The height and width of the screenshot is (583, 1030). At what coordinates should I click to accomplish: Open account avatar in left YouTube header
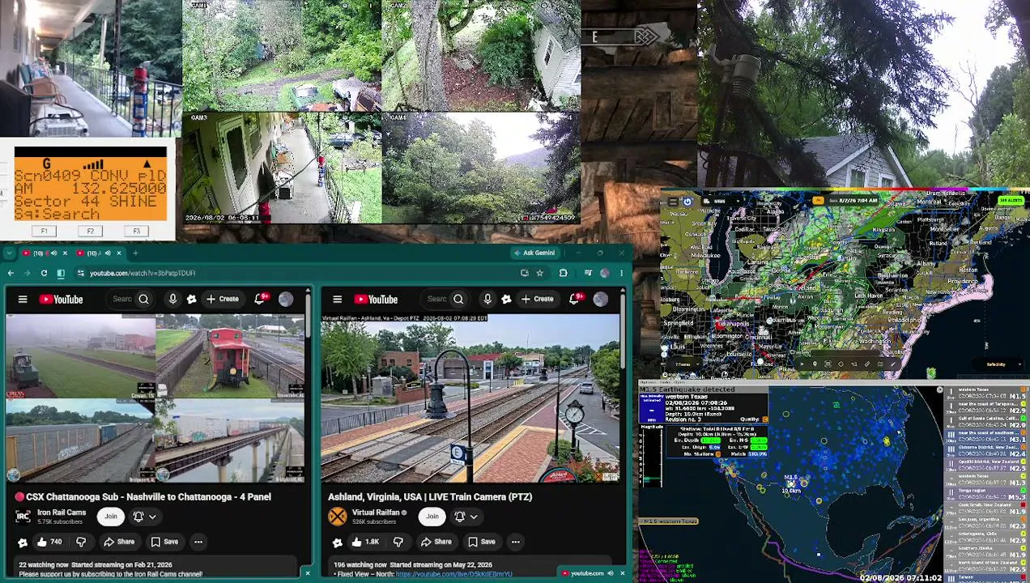pyautogui.click(x=286, y=300)
